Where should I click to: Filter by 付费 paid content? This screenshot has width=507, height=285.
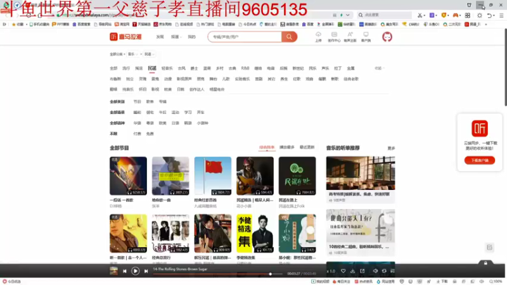pyautogui.click(x=137, y=134)
